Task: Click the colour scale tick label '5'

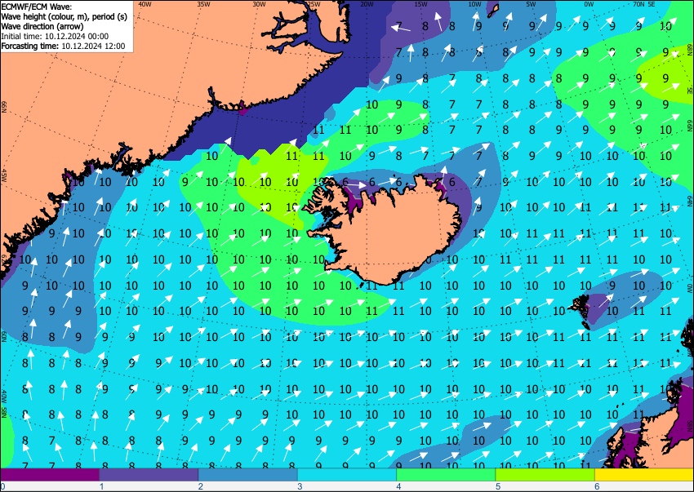Action: pos(498,486)
